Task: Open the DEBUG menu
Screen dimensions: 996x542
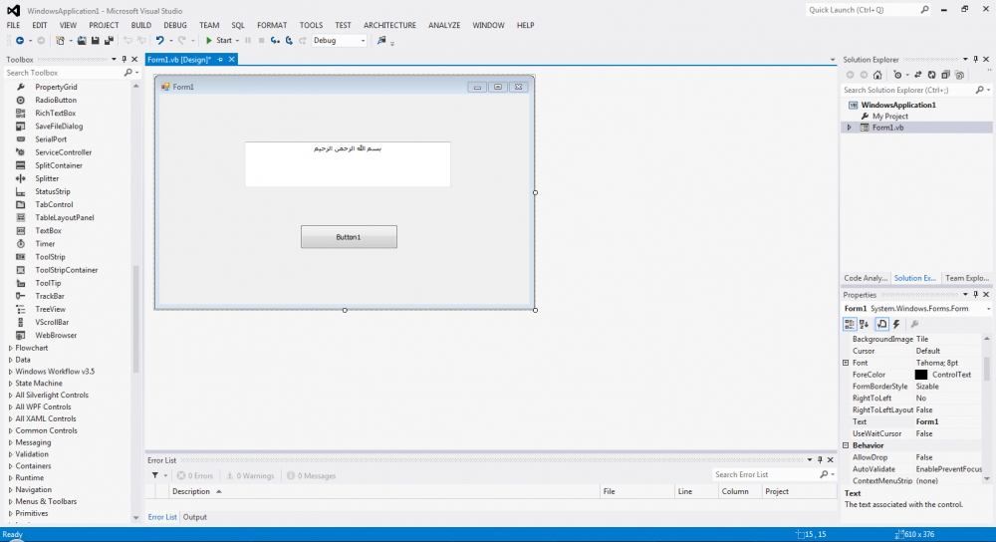Action: coord(175,26)
